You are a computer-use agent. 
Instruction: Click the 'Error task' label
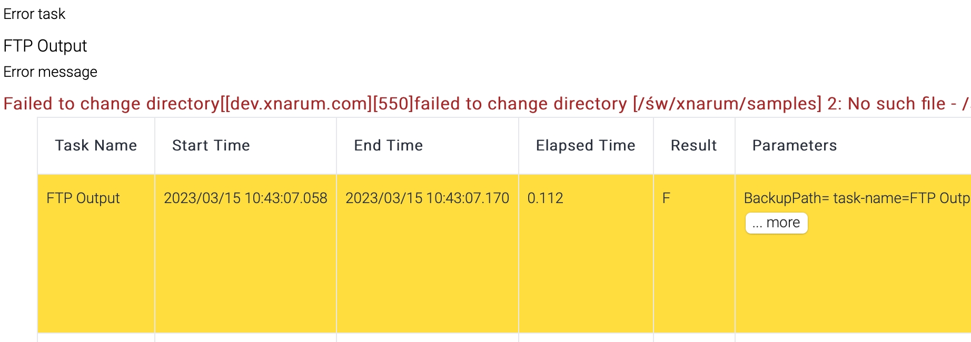(x=34, y=14)
